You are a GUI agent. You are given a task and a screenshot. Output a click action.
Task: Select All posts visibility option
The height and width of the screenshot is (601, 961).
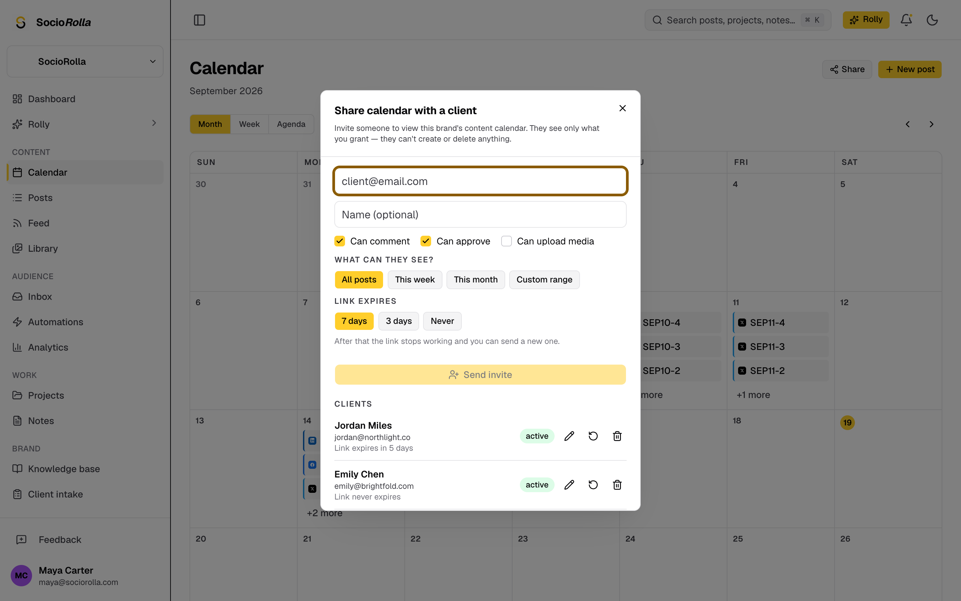pos(359,280)
